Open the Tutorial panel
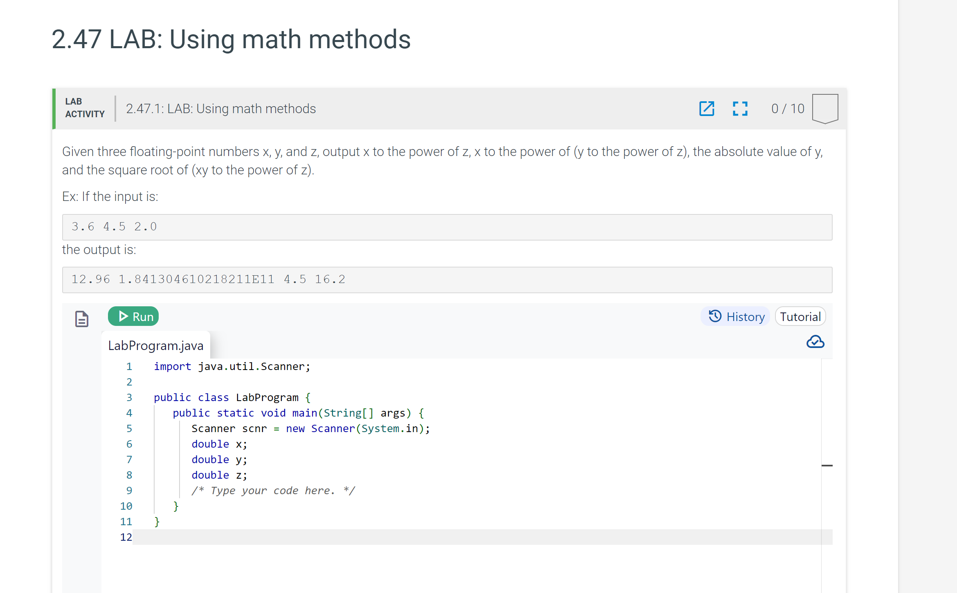 click(x=802, y=316)
